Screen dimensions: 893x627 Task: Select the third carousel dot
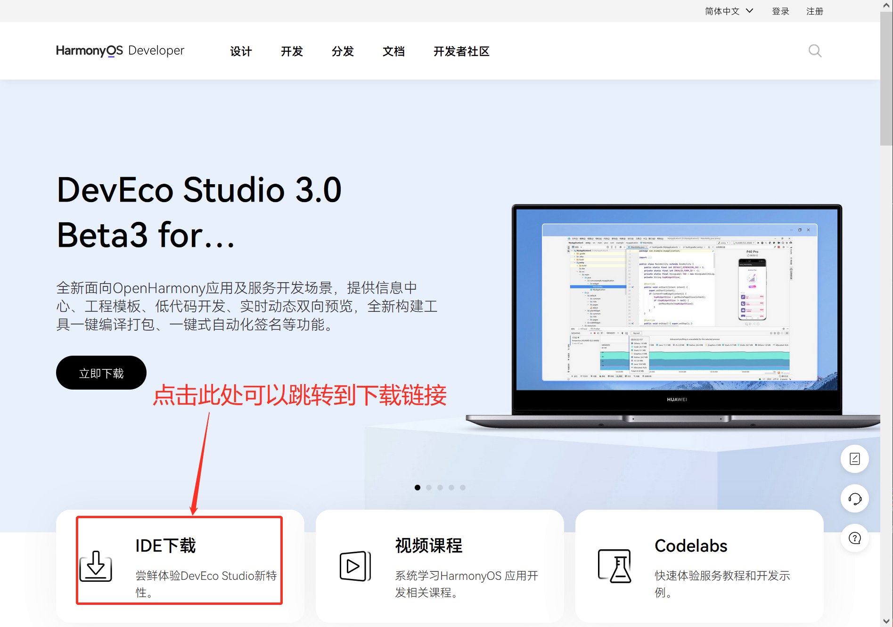(x=440, y=488)
